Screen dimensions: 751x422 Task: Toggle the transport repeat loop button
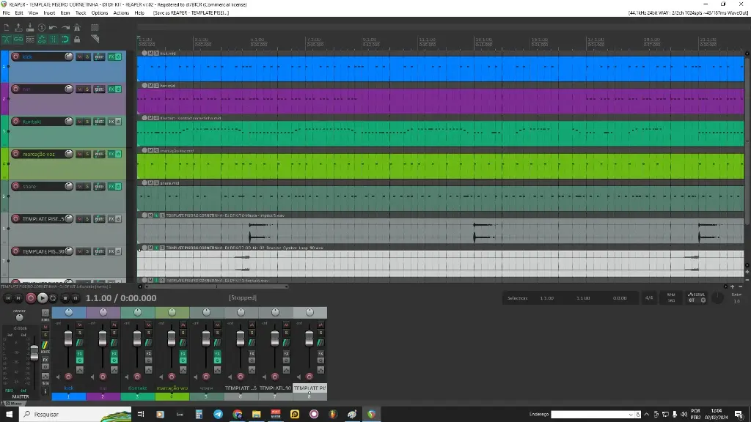pyautogui.click(x=53, y=298)
